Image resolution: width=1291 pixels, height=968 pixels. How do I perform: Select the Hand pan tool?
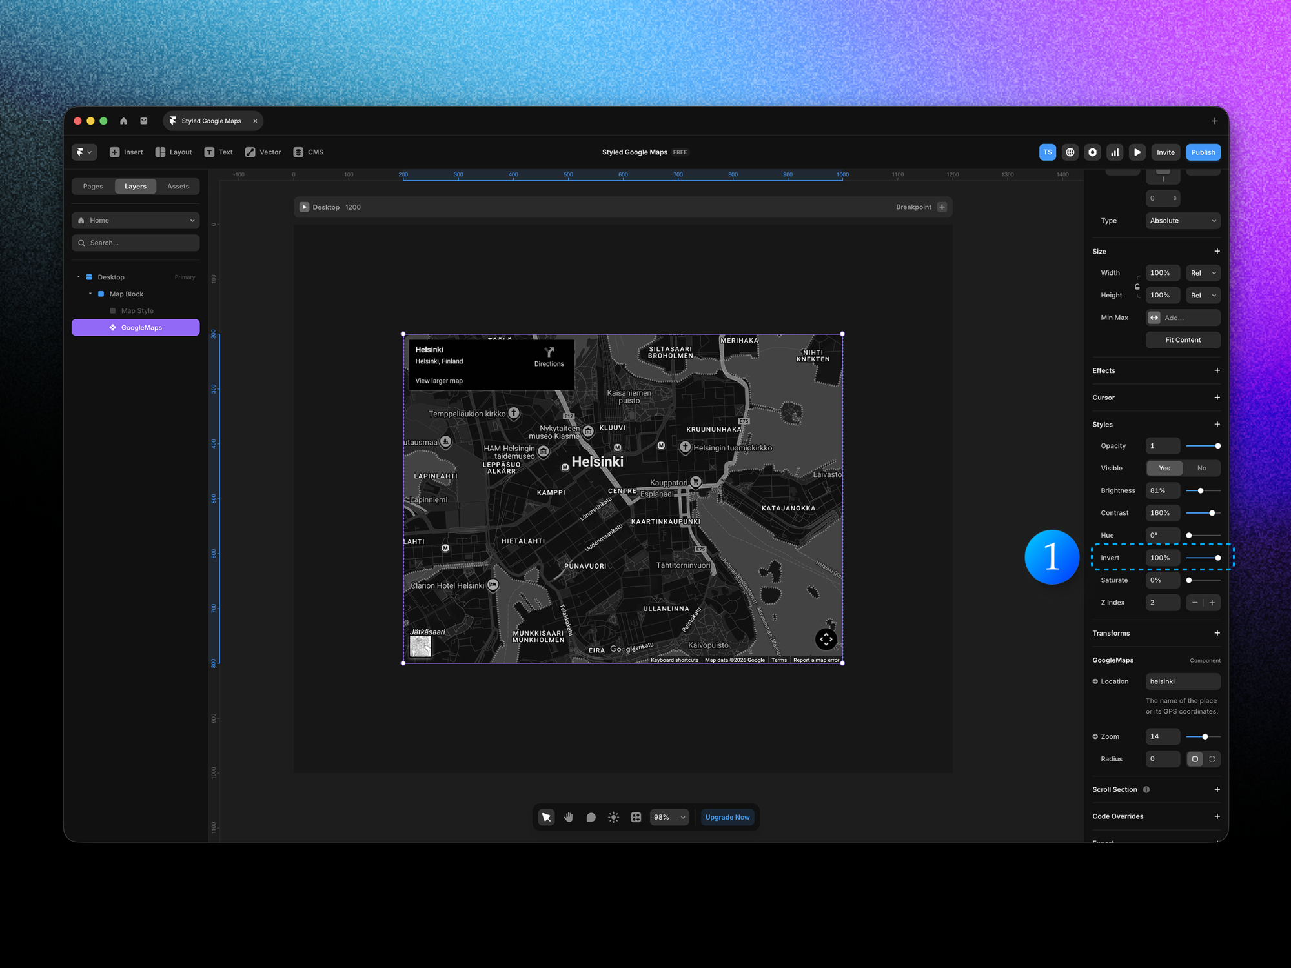(568, 817)
